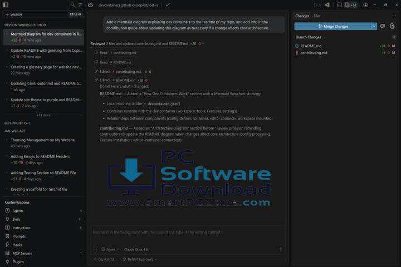
Task: Open contributing.md from the Edited step
Action: (x=126, y=72)
